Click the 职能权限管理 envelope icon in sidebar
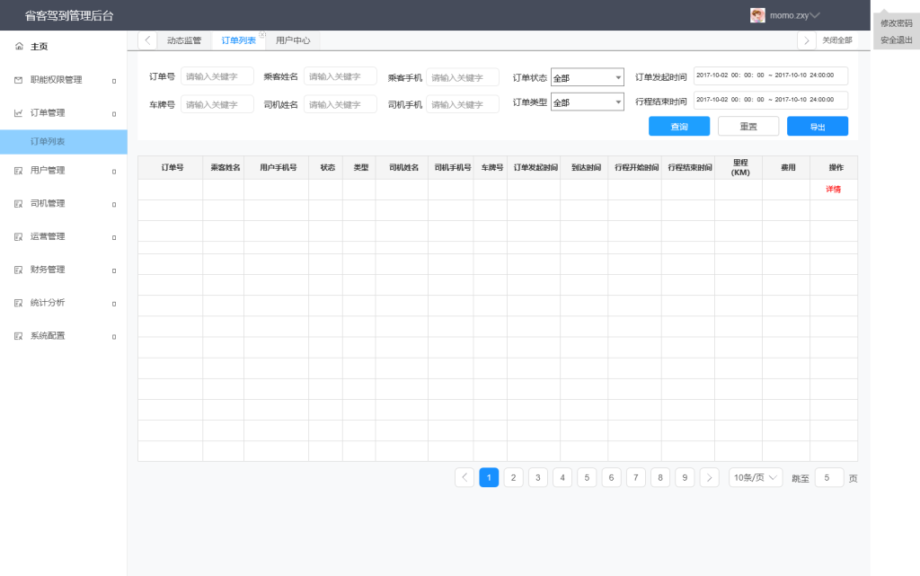920x576 pixels. tap(19, 80)
